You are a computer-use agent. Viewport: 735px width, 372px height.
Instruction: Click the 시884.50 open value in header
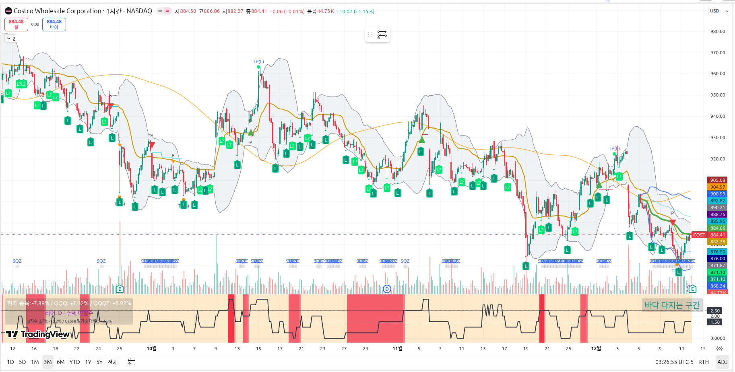click(x=186, y=11)
